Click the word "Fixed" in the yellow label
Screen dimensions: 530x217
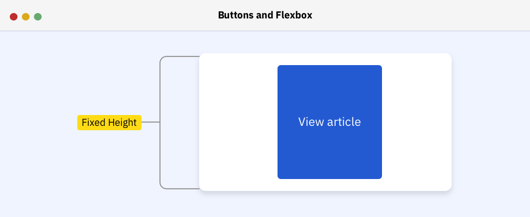point(93,123)
